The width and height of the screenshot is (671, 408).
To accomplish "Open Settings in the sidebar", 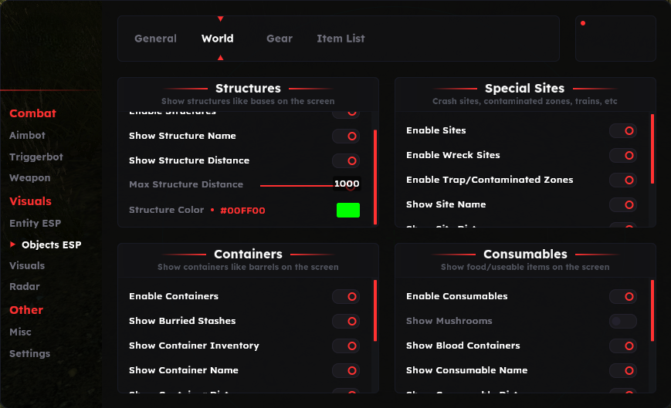I will [x=29, y=353].
